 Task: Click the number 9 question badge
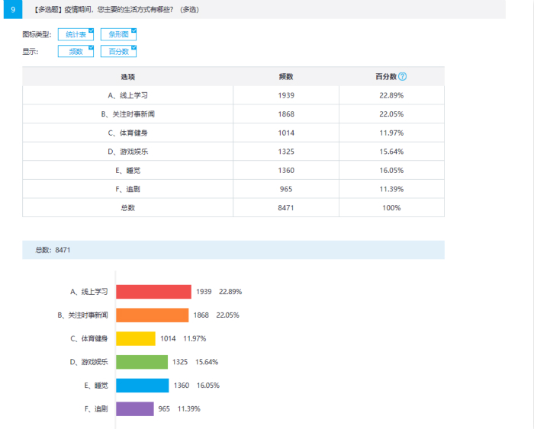pos(12,9)
